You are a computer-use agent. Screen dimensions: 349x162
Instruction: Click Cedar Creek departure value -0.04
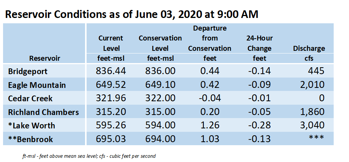tap(210, 98)
